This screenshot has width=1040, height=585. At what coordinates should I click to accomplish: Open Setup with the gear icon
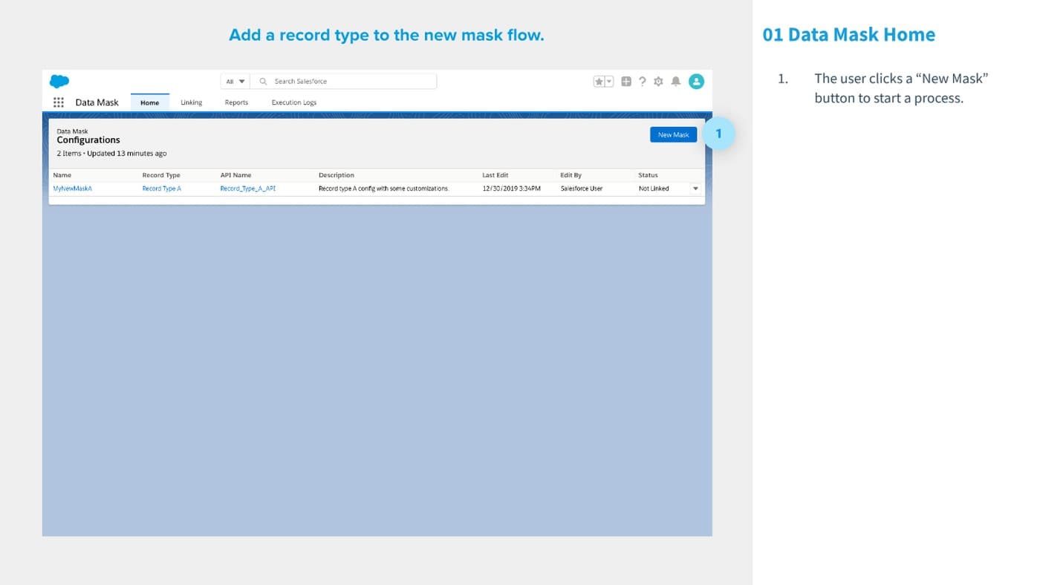[x=658, y=82]
